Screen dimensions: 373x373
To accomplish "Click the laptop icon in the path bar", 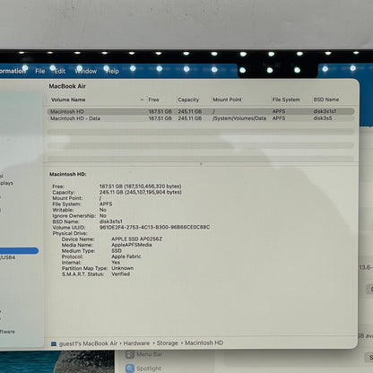I will click(54, 343).
